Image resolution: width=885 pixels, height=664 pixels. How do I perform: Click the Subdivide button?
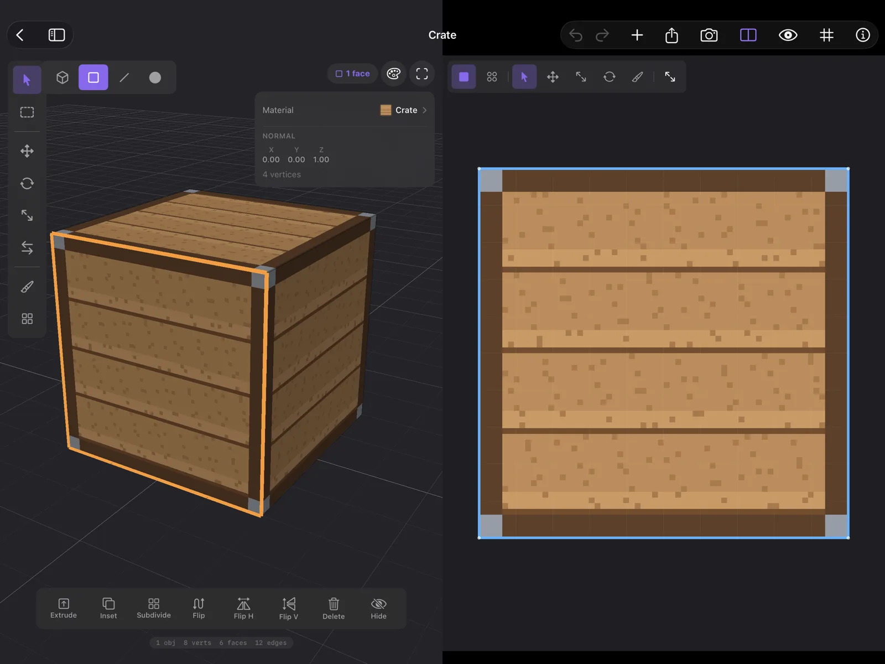point(154,608)
